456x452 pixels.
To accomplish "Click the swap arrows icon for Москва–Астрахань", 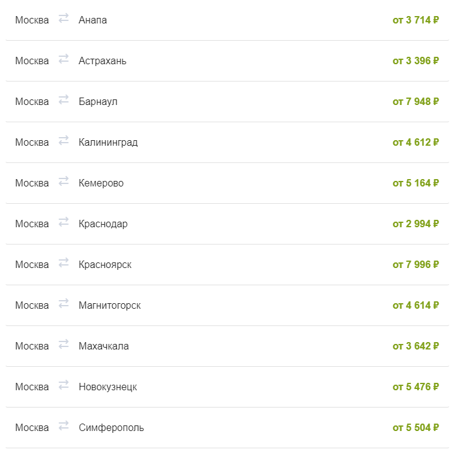I will [64, 59].
